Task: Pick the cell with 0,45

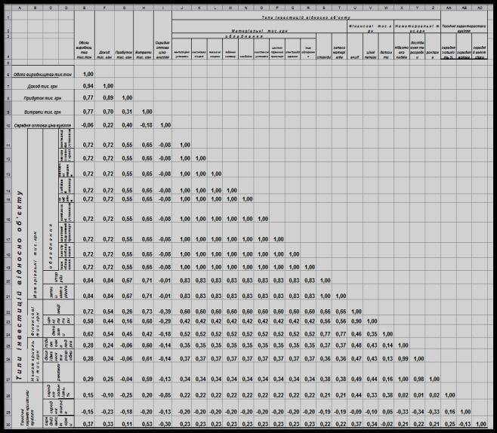Action: pyautogui.click(x=124, y=331)
